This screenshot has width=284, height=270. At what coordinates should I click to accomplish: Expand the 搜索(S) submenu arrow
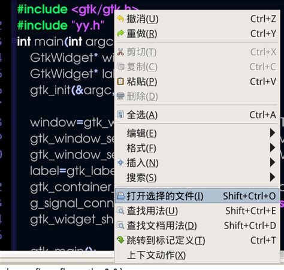pos(273,177)
